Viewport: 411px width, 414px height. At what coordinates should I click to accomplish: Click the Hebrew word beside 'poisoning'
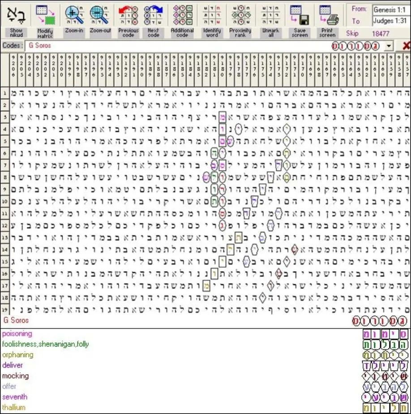pyautogui.click(x=385, y=334)
